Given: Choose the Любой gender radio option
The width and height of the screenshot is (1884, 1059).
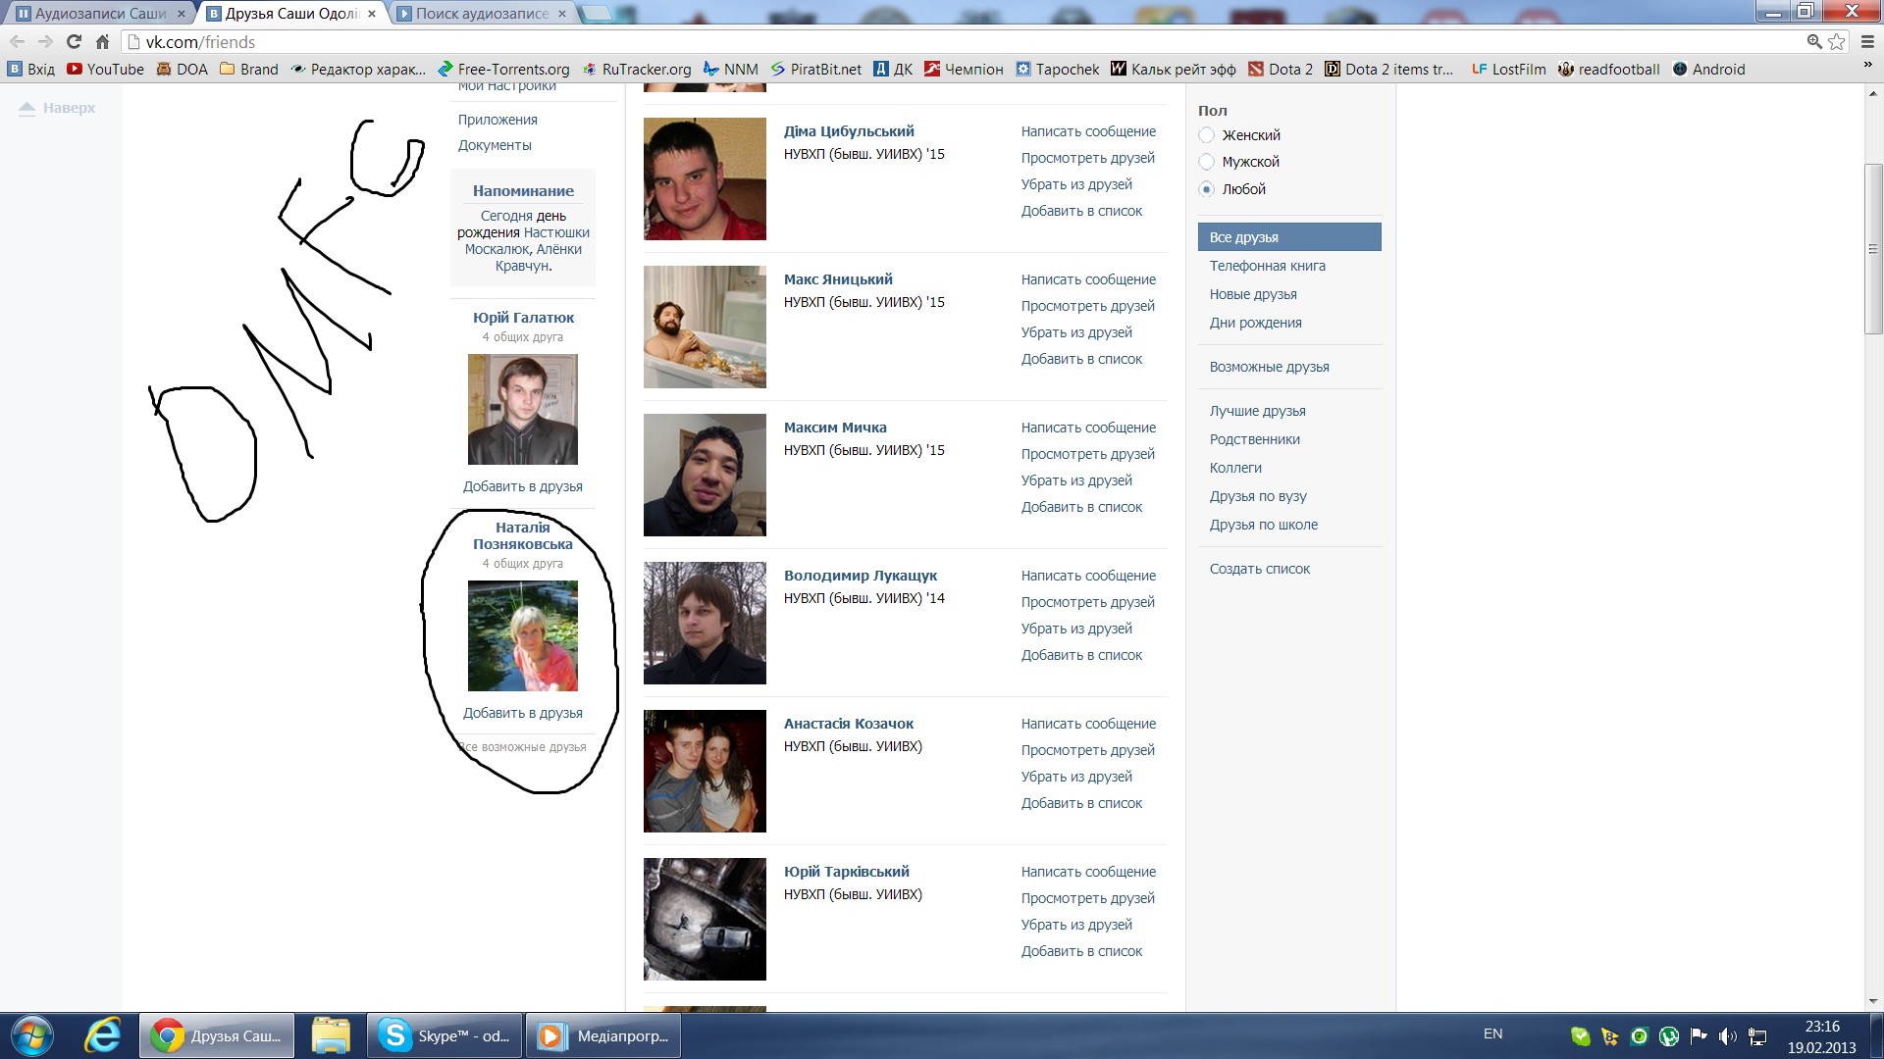Looking at the screenshot, I should [1207, 189].
